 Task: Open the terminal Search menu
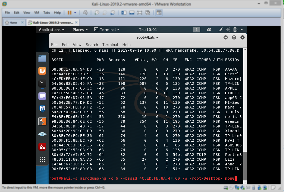point(92,45)
